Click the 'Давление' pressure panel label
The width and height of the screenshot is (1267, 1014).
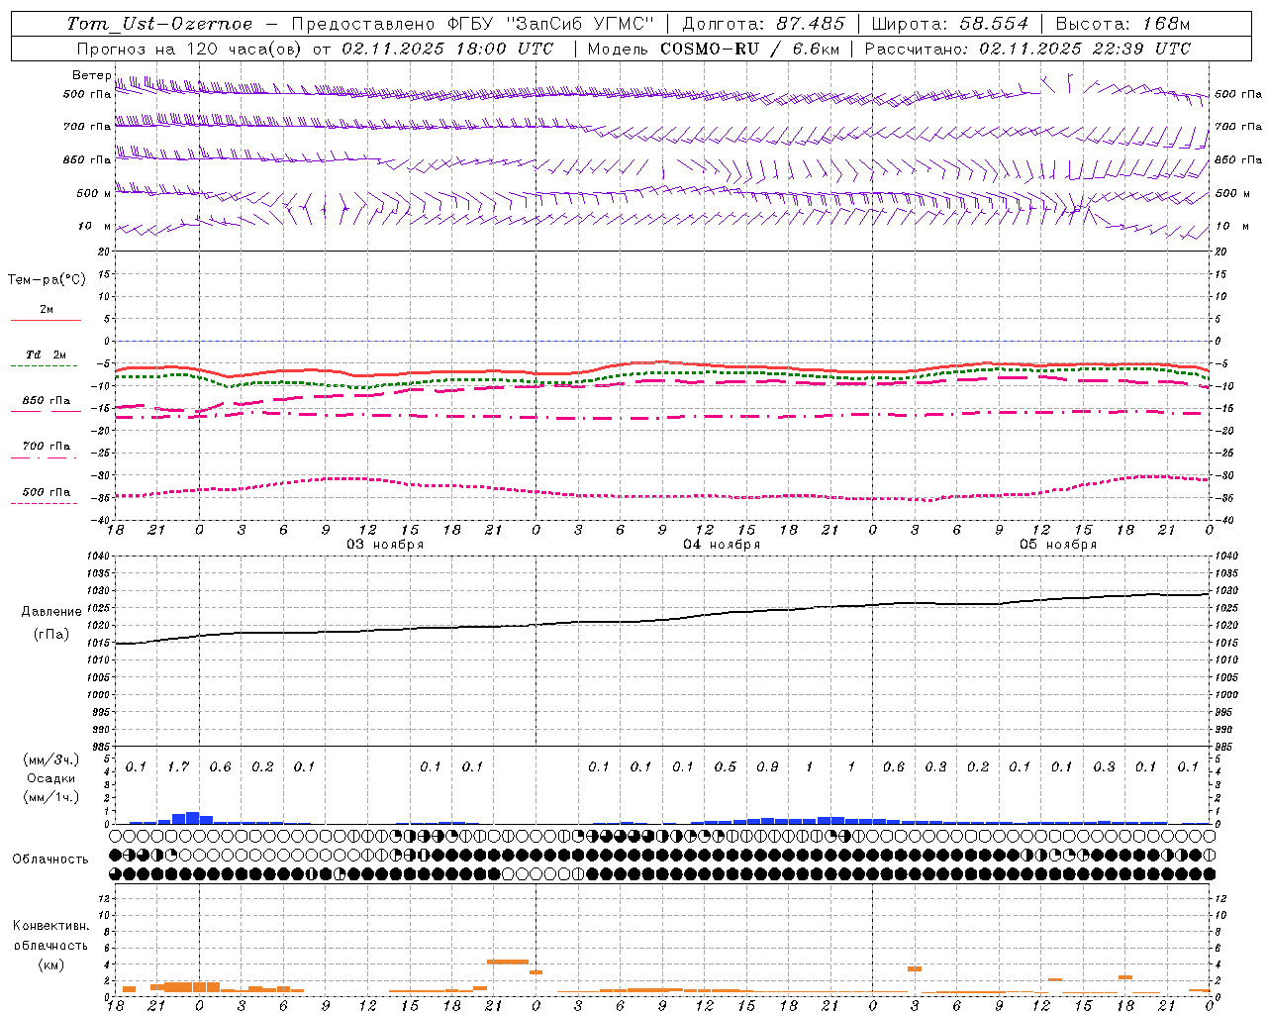pyautogui.click(x=51, y=612)
